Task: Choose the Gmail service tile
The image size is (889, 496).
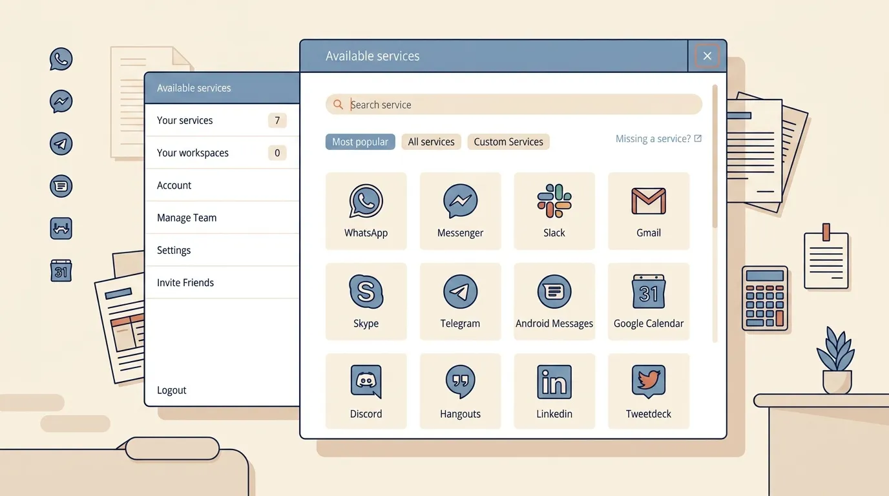Action: tap(649, 211)
